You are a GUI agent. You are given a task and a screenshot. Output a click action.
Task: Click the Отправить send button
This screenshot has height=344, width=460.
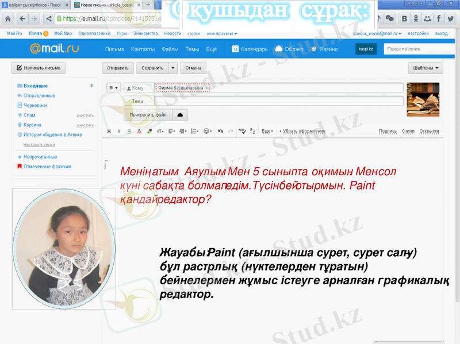[118, 68]
